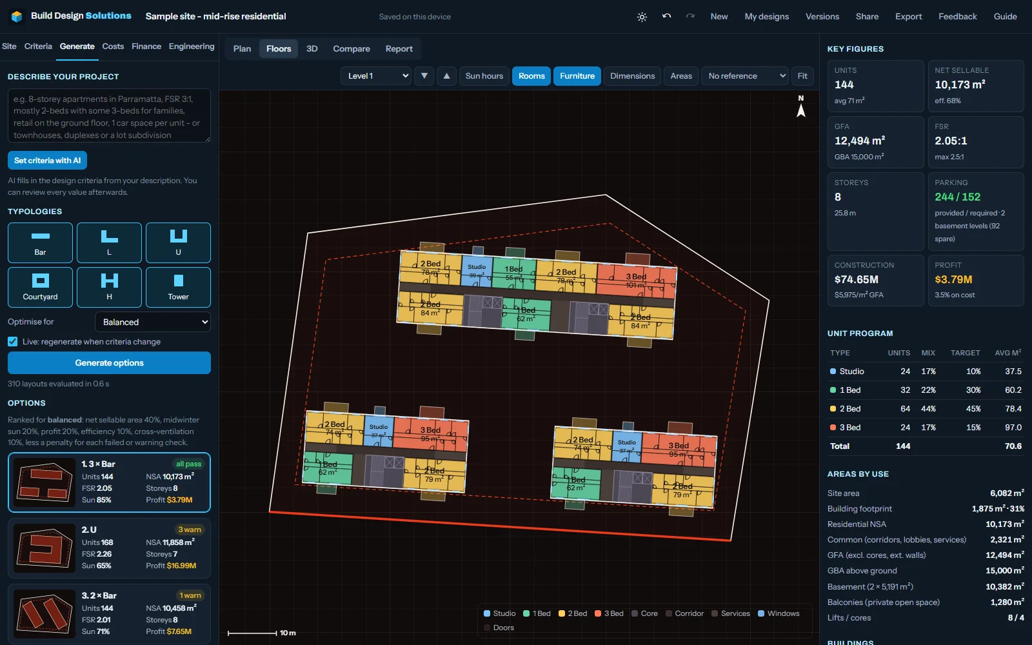The image size is (1032, 645).
Task: Open the No reference dropdown
Action: 745,76
